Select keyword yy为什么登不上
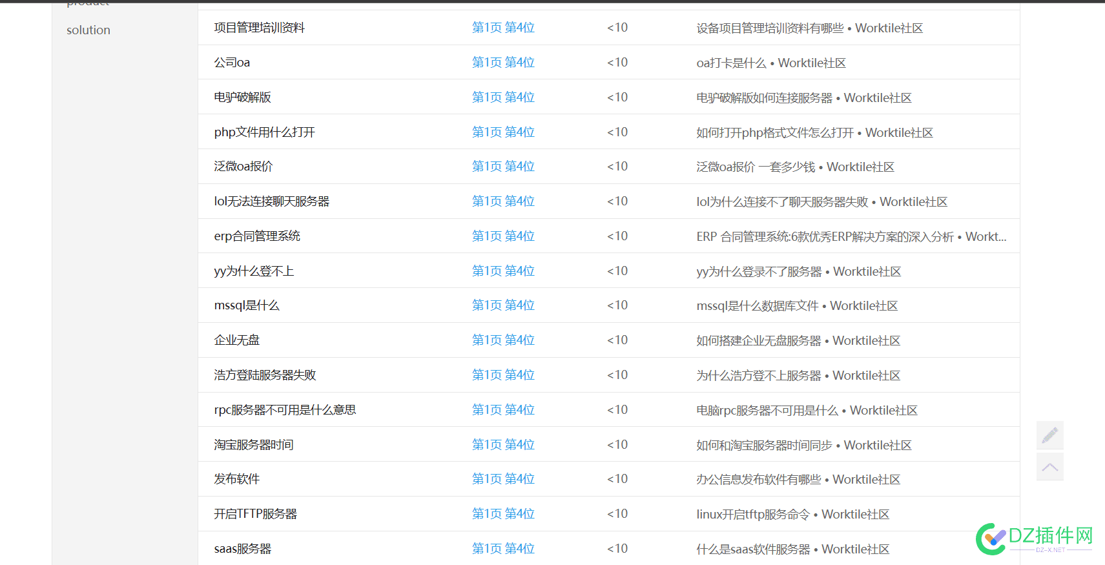 254,271
